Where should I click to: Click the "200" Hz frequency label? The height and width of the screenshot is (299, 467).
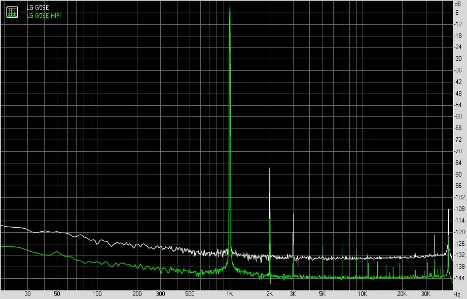click(137, 294)
